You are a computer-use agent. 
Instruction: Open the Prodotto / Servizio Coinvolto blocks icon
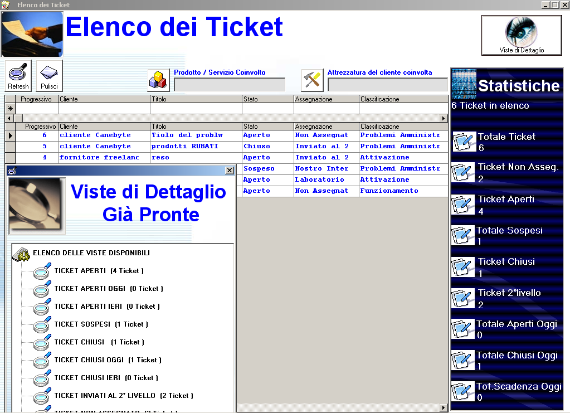click(x=158, y=80)
